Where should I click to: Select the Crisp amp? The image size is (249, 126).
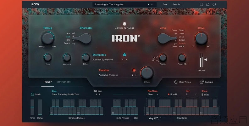[181, 37]
